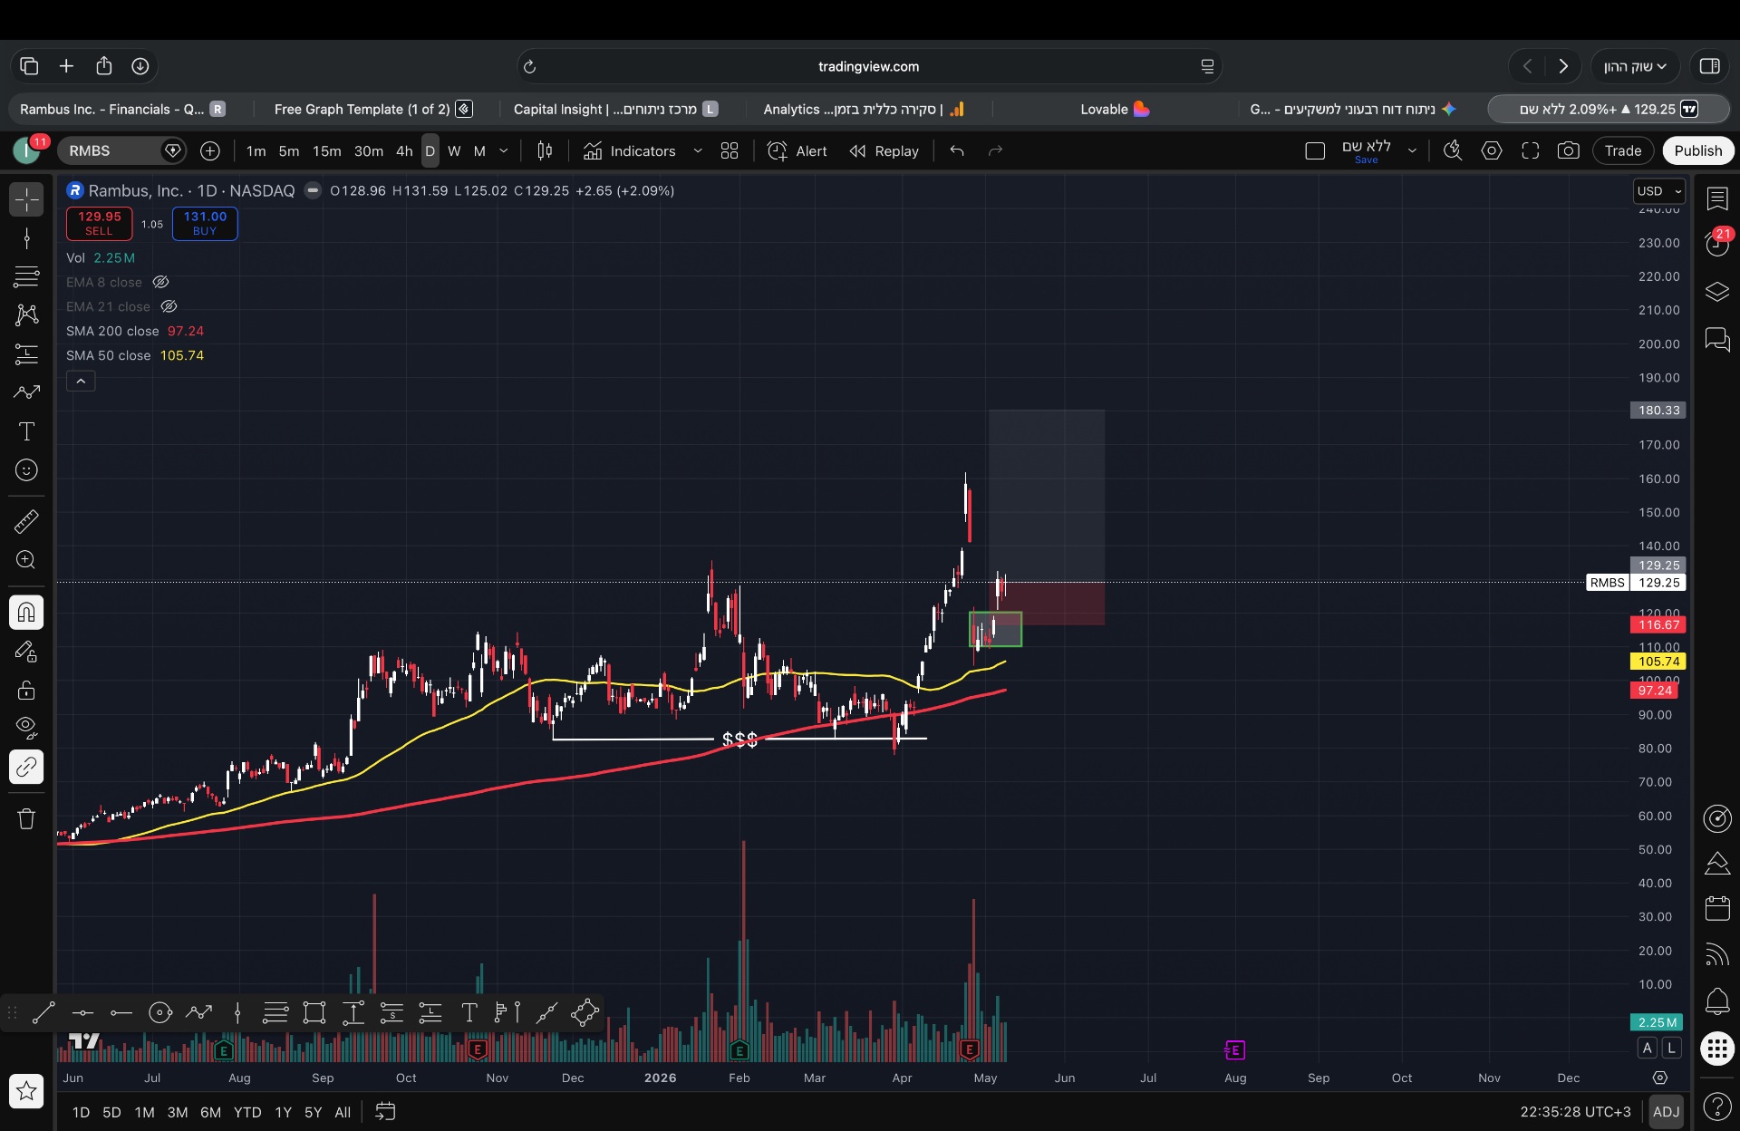Switch to the Lovable browser tab
This screenshot has width=1740, height=1131.
pyautogui.click(x=1115, y=109)
